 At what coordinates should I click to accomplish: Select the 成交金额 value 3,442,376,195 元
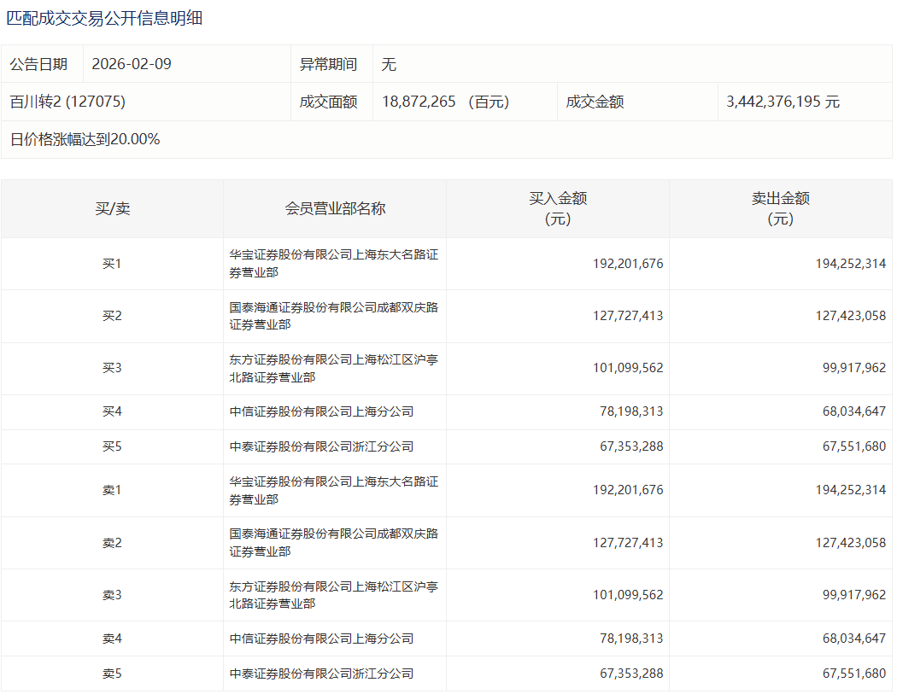point(783,102)
